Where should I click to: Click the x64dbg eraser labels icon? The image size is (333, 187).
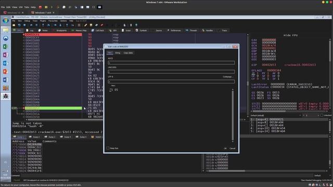tap(96, 25)
